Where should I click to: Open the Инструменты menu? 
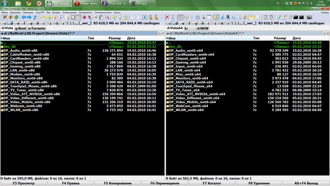point(85,12)
